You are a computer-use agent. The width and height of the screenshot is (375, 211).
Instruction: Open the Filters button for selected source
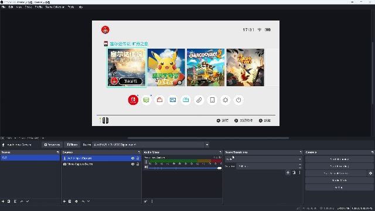pyautogui.click(x=72, y=145)
